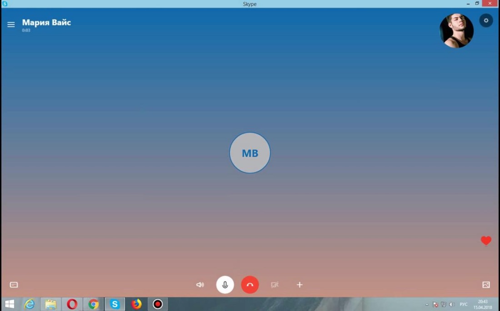Viewport: 500px width, 311px height.
Task: Open the call settings gear
Action: (x=486, y=20)
